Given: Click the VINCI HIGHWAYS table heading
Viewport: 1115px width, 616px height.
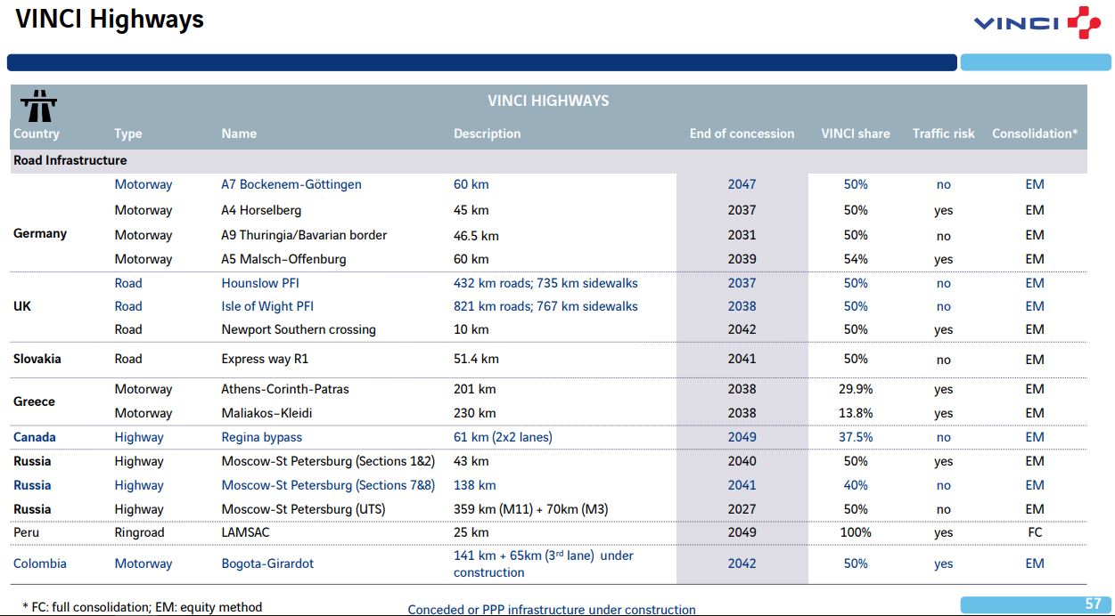Looking at the screenshot, I should [x=548, y=101].
